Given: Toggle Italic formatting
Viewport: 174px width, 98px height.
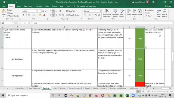Looking at the screenshot, I should (26, 15).
